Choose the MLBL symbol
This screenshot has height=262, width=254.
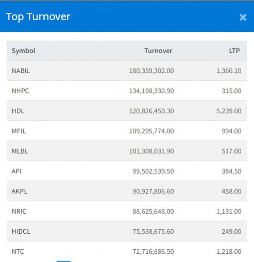[20, 151]
